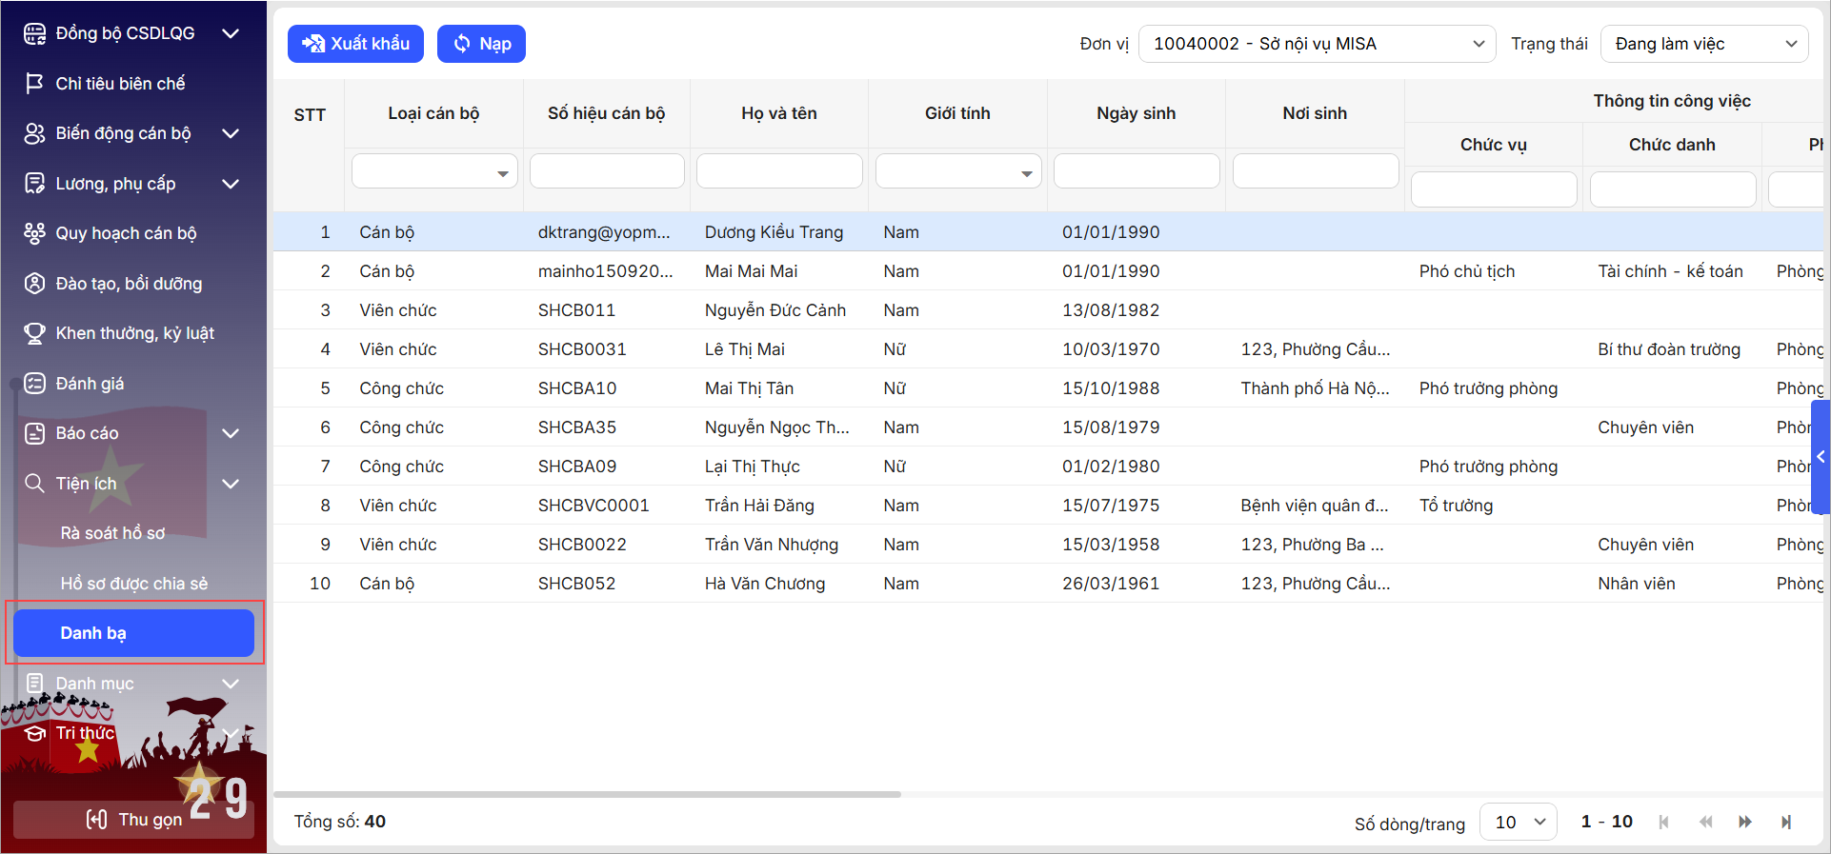Expand the Lương, phụ cấp submenu

[x=230, y=184]
